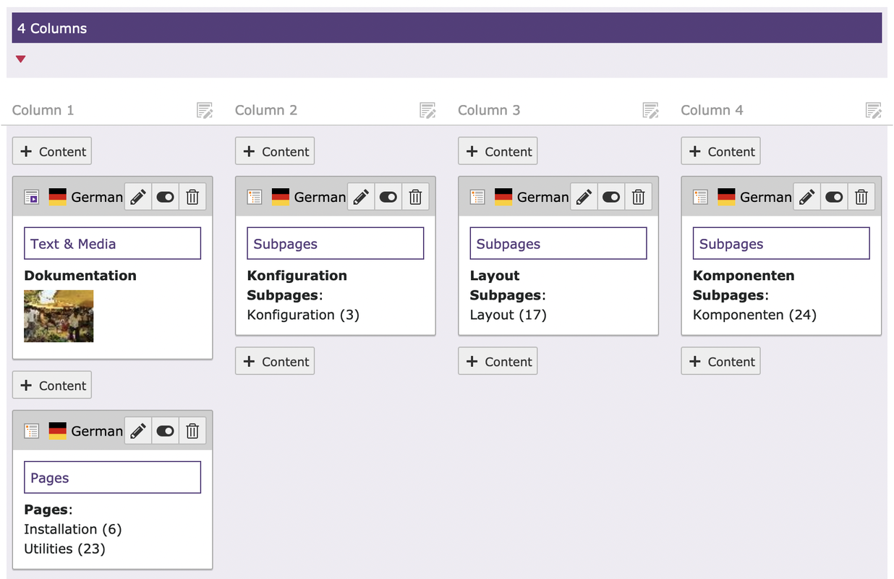Click the Pages element type icon

[x=31, y=431]
